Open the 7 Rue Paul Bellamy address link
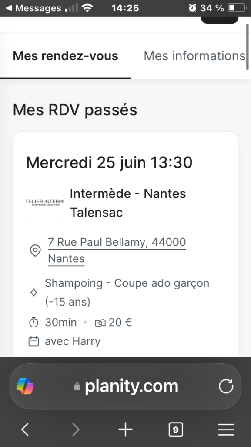The image size is (251, 447). [x=117, y=250]
